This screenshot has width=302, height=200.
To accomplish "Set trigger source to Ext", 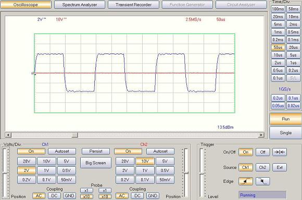I will 280,167.
